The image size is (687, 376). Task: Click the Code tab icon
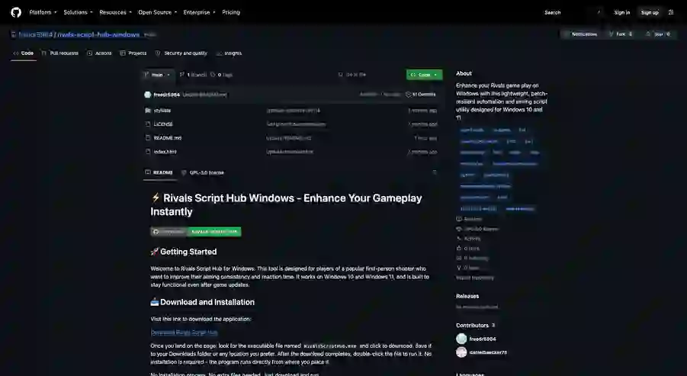click(x=16, y=53)
